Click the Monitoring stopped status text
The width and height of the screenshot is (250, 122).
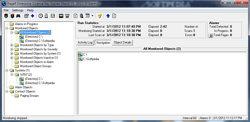tap(16, 118)
